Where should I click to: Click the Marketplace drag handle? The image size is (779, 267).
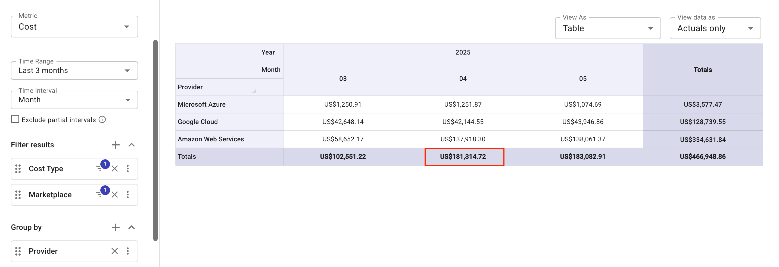[x=18, y=195]
